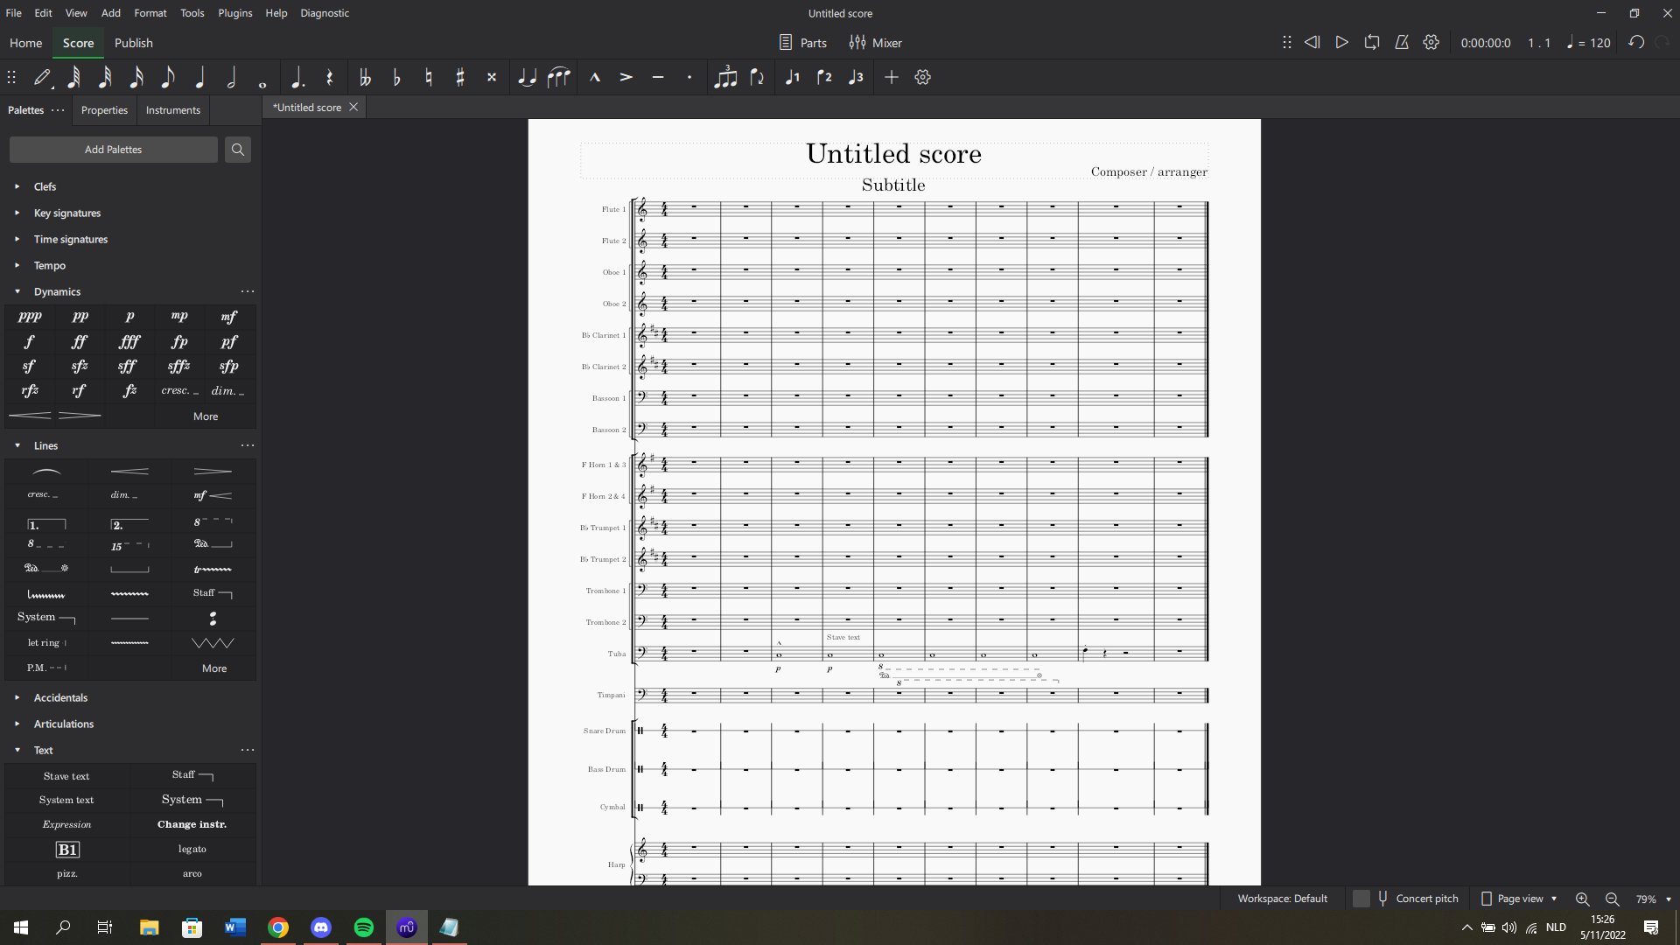
Task: Open the zoom level selector showing 79%
Action: click(1652, 899)
